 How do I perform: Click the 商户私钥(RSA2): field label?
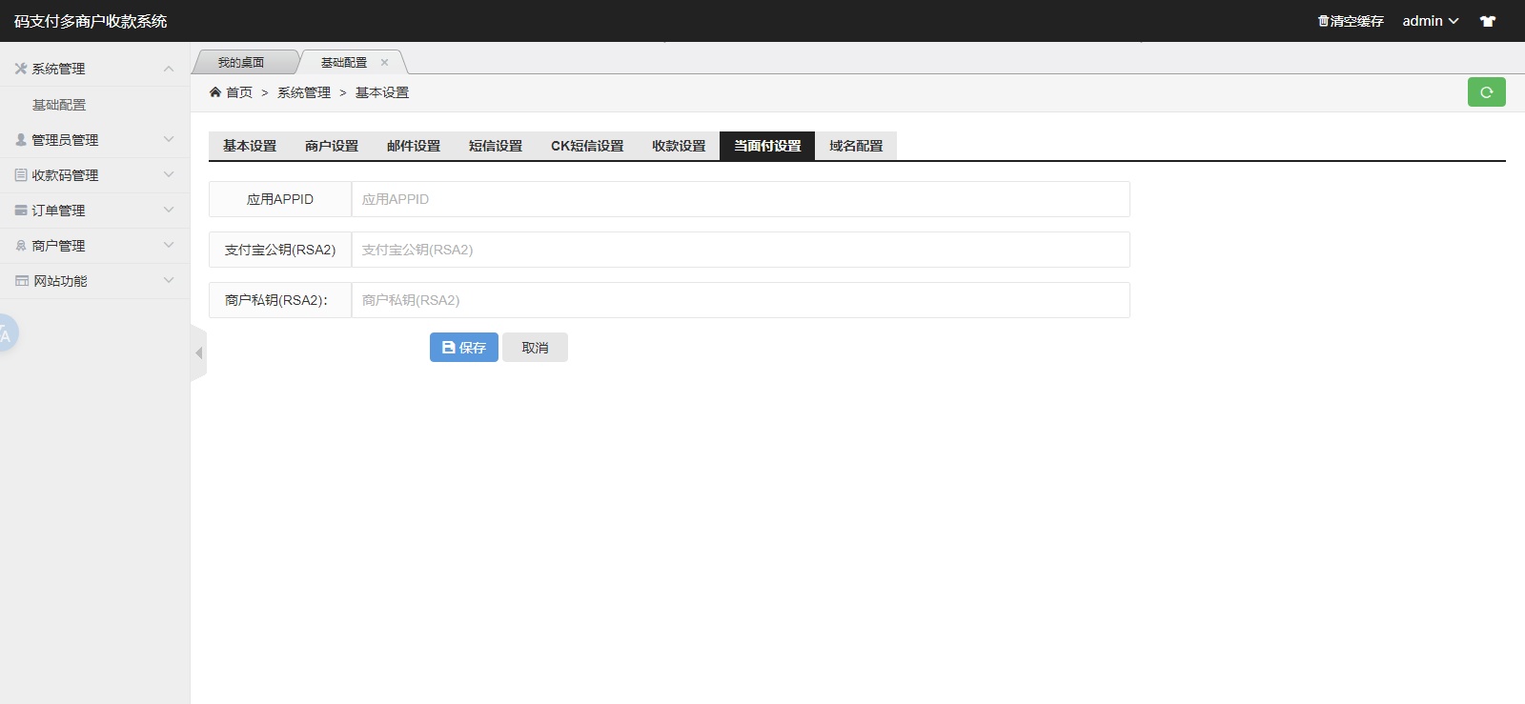(x=280, y=300)
